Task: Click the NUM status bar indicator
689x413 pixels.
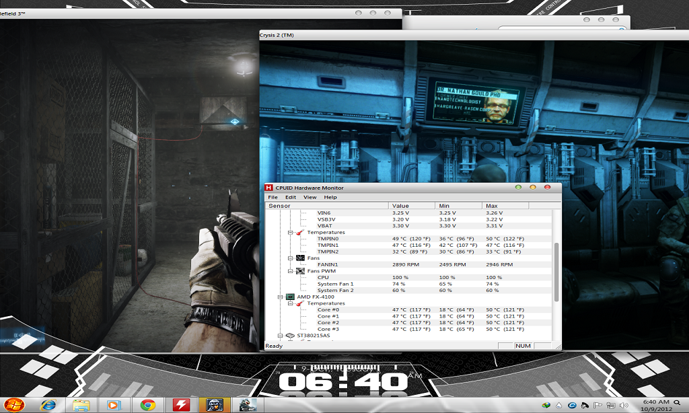Action: [523, 346]
